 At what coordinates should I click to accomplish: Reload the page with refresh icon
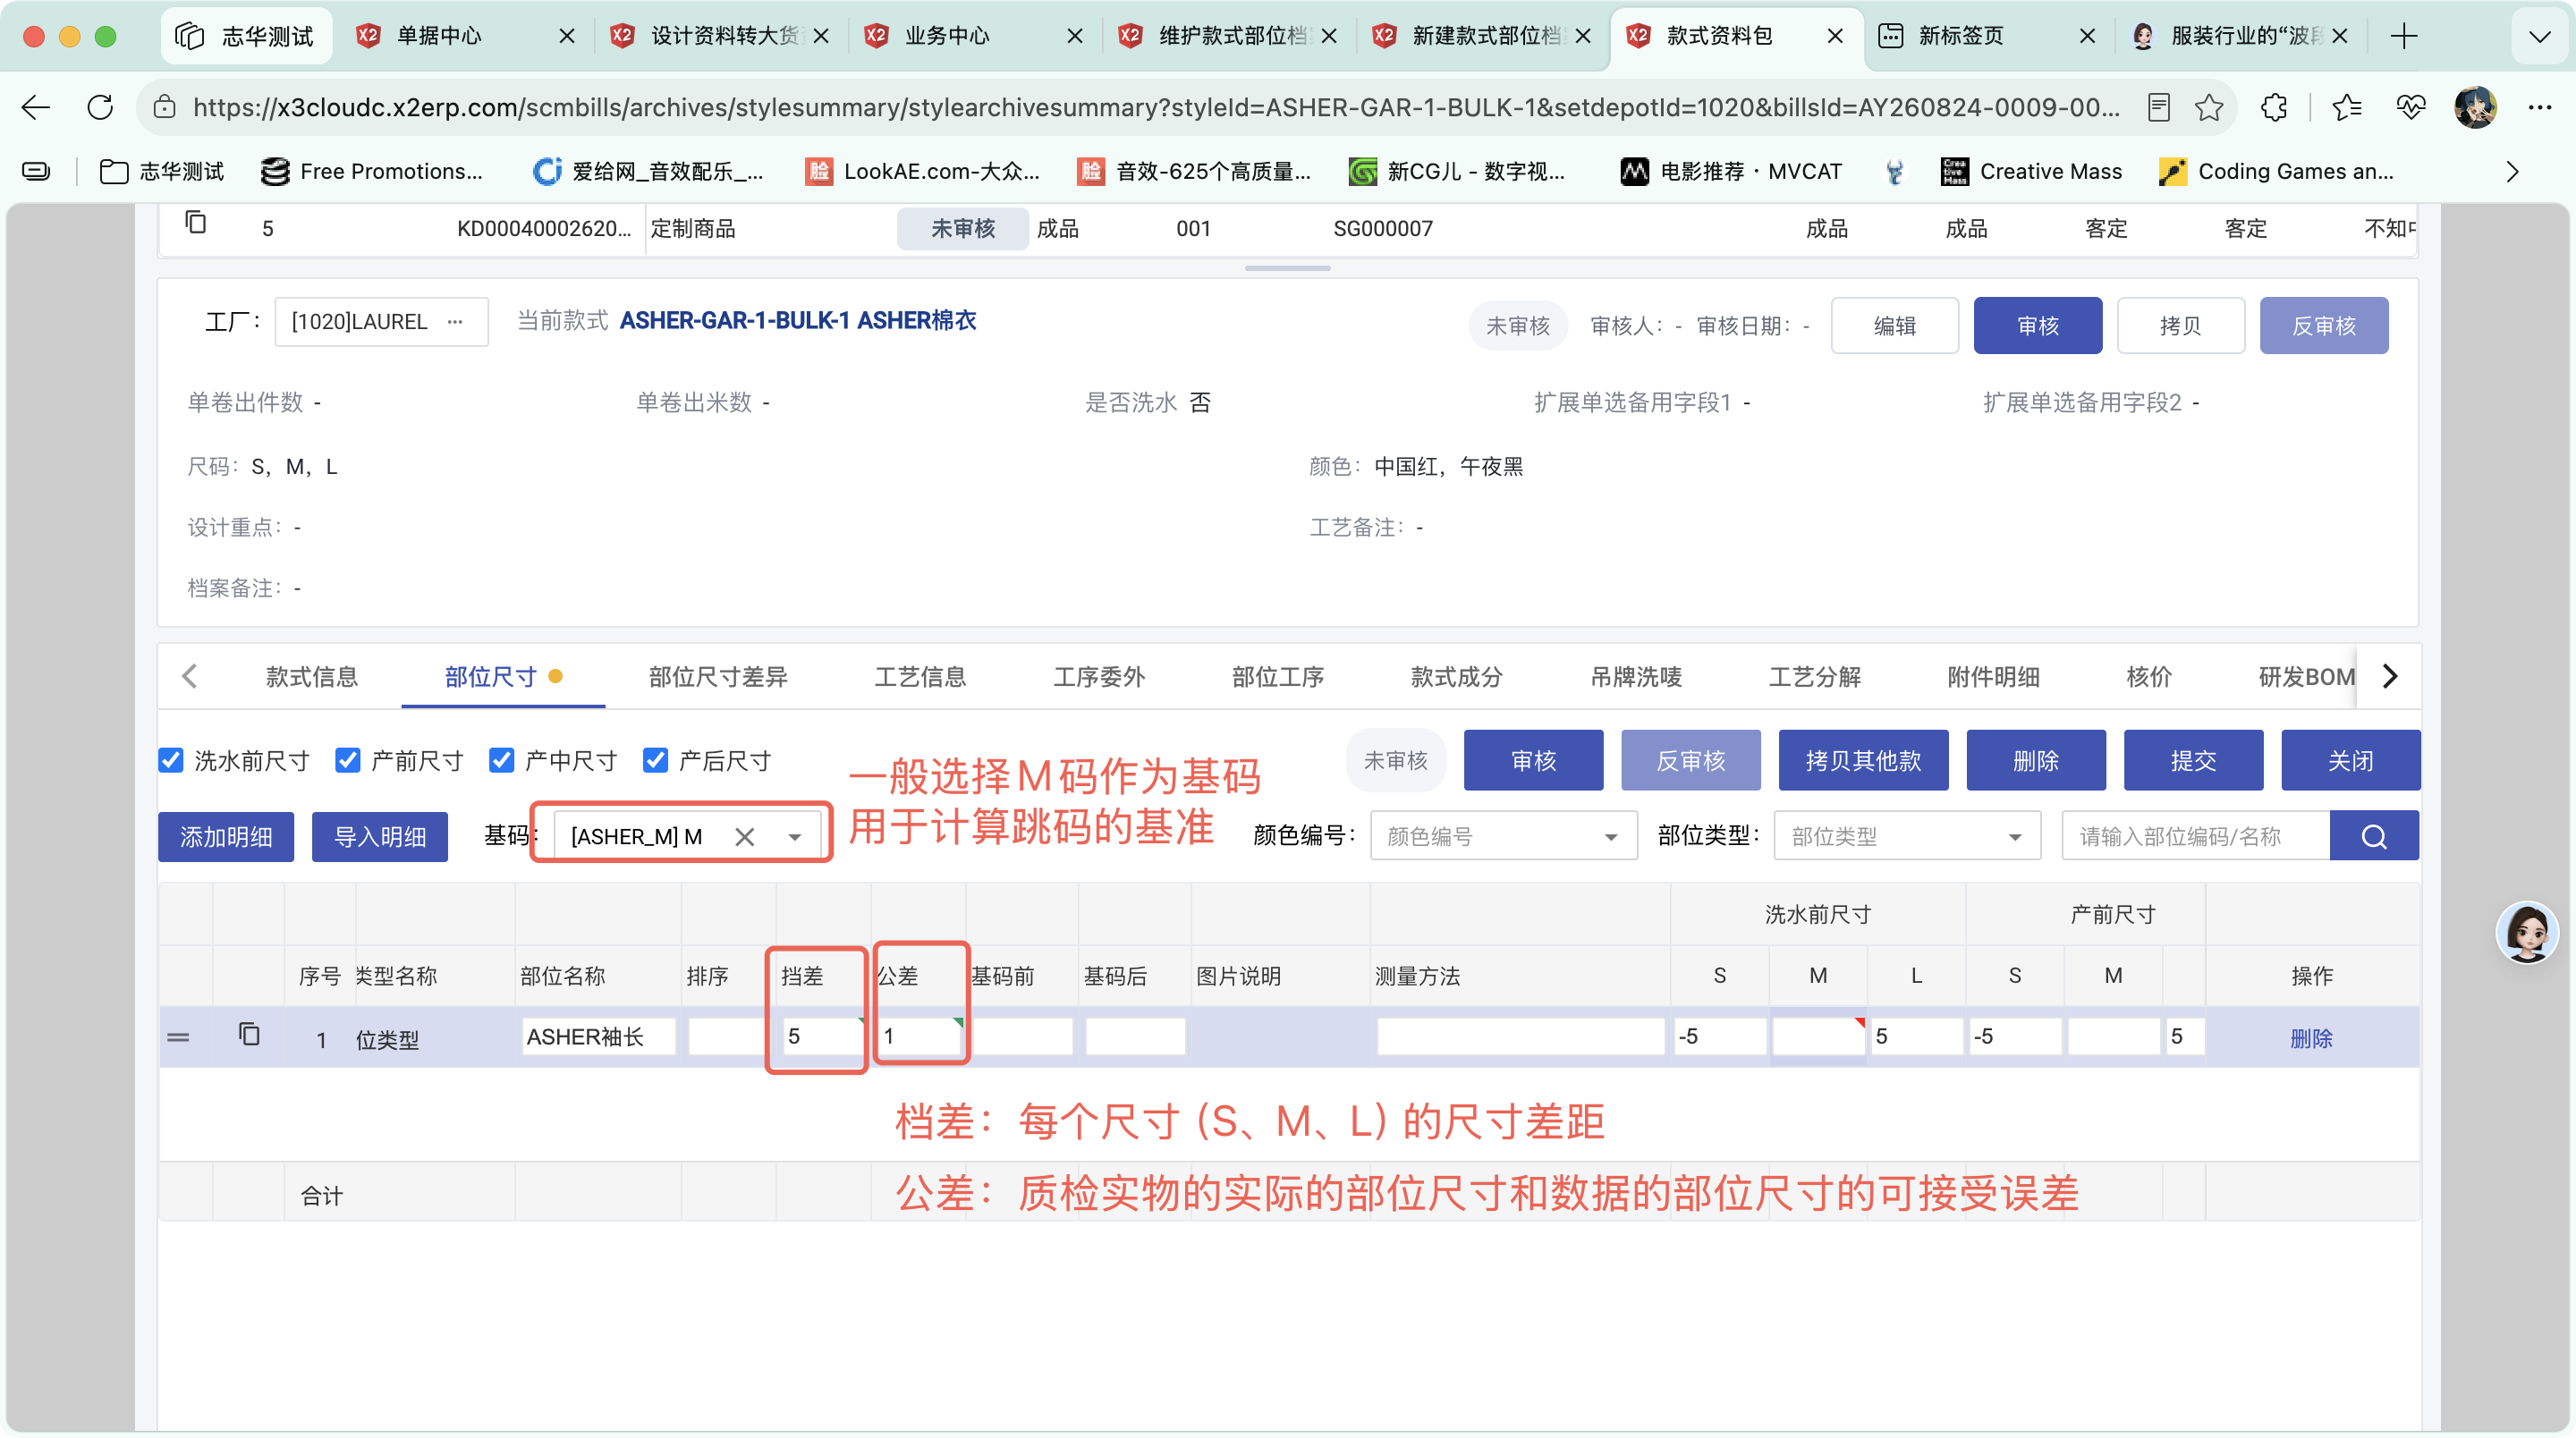[100, 107]
